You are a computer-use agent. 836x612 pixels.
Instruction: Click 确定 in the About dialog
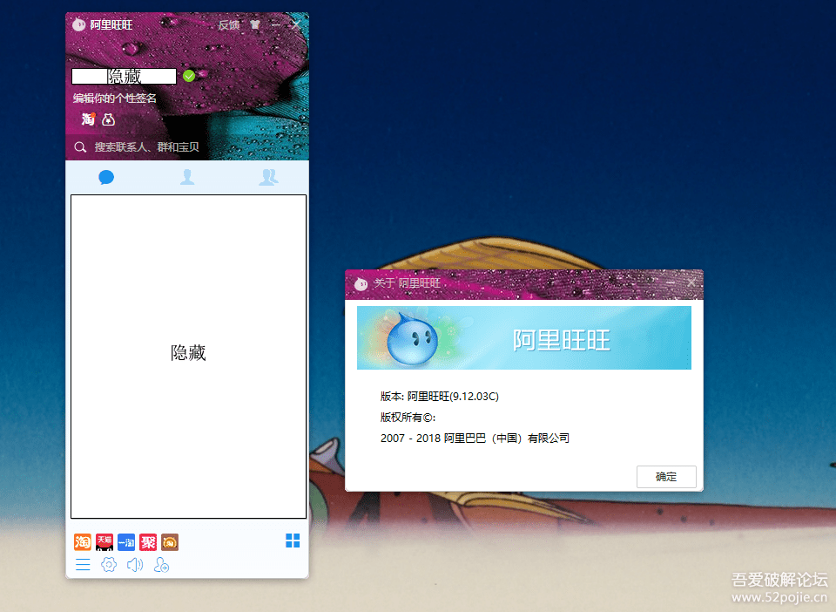666,477
